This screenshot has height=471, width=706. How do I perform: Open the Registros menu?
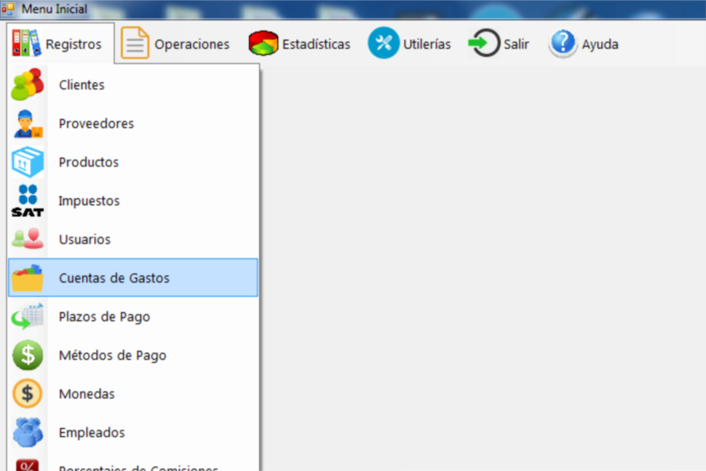57,44
